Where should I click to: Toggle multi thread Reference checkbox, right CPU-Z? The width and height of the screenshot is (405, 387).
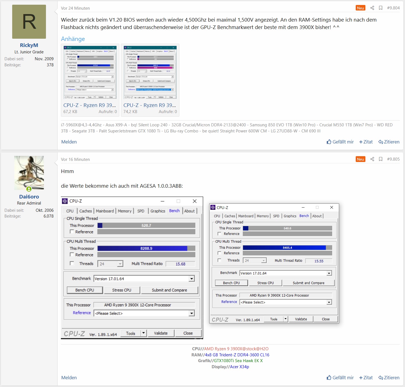pyautogui.click(x=219, y=253)
